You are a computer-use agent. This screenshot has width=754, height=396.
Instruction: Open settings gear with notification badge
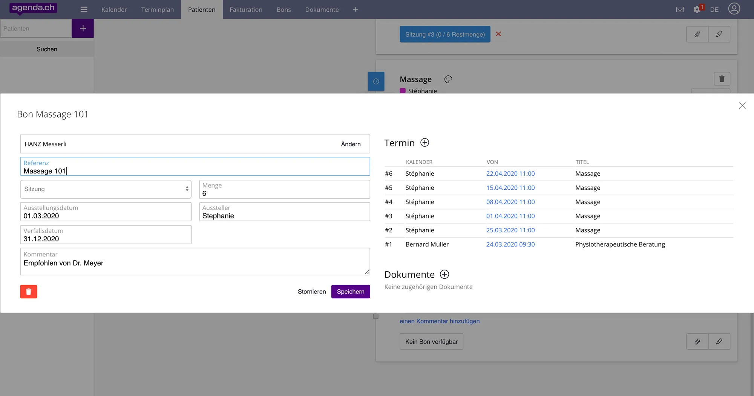click(697, 9)
